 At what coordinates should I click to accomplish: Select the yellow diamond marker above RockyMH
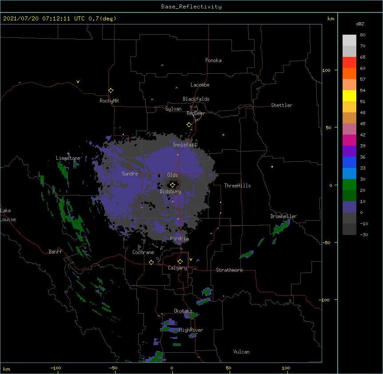pyautogui.click(x=111, y=91)
